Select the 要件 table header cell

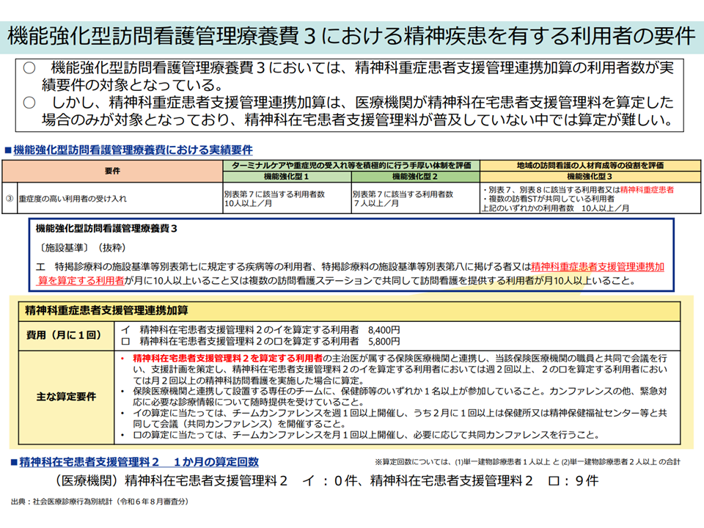pyautogui.click(x=112, y=171)
